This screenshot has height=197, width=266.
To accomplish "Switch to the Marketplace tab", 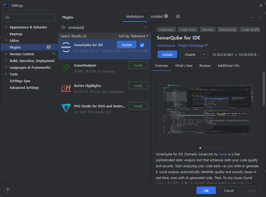I will (135, 17).
